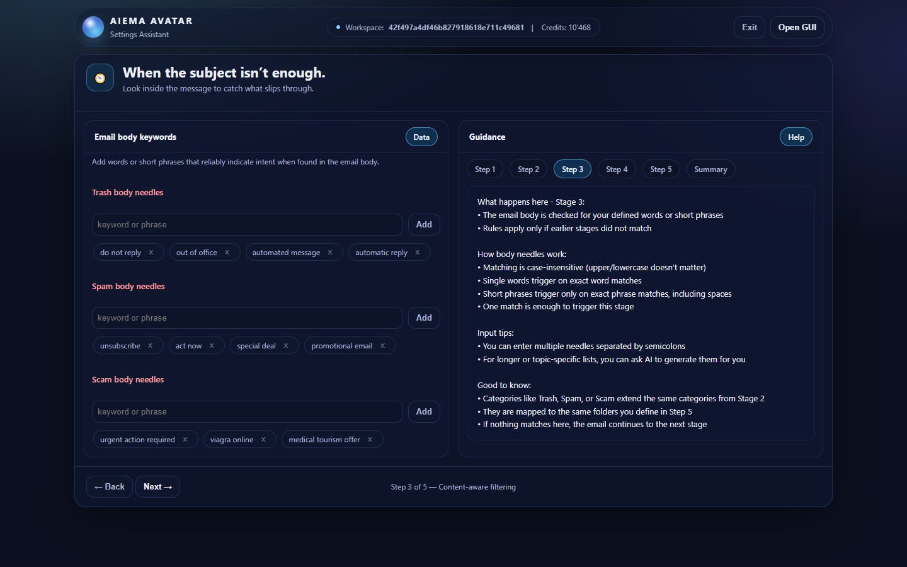This screenshot has height=567, width=907.
Task: Click the Trash body needles input field
Action: click(247, 225)
